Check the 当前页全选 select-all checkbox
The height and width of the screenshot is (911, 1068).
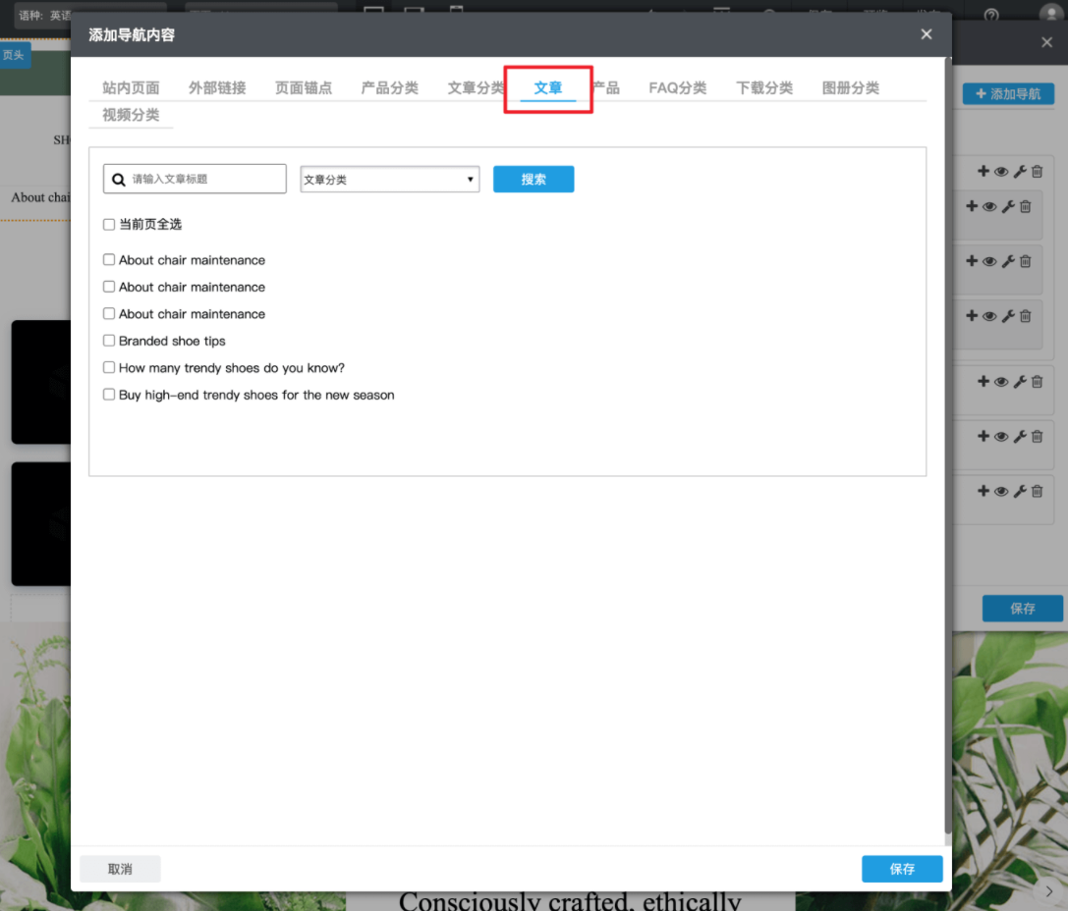[109, 225]
